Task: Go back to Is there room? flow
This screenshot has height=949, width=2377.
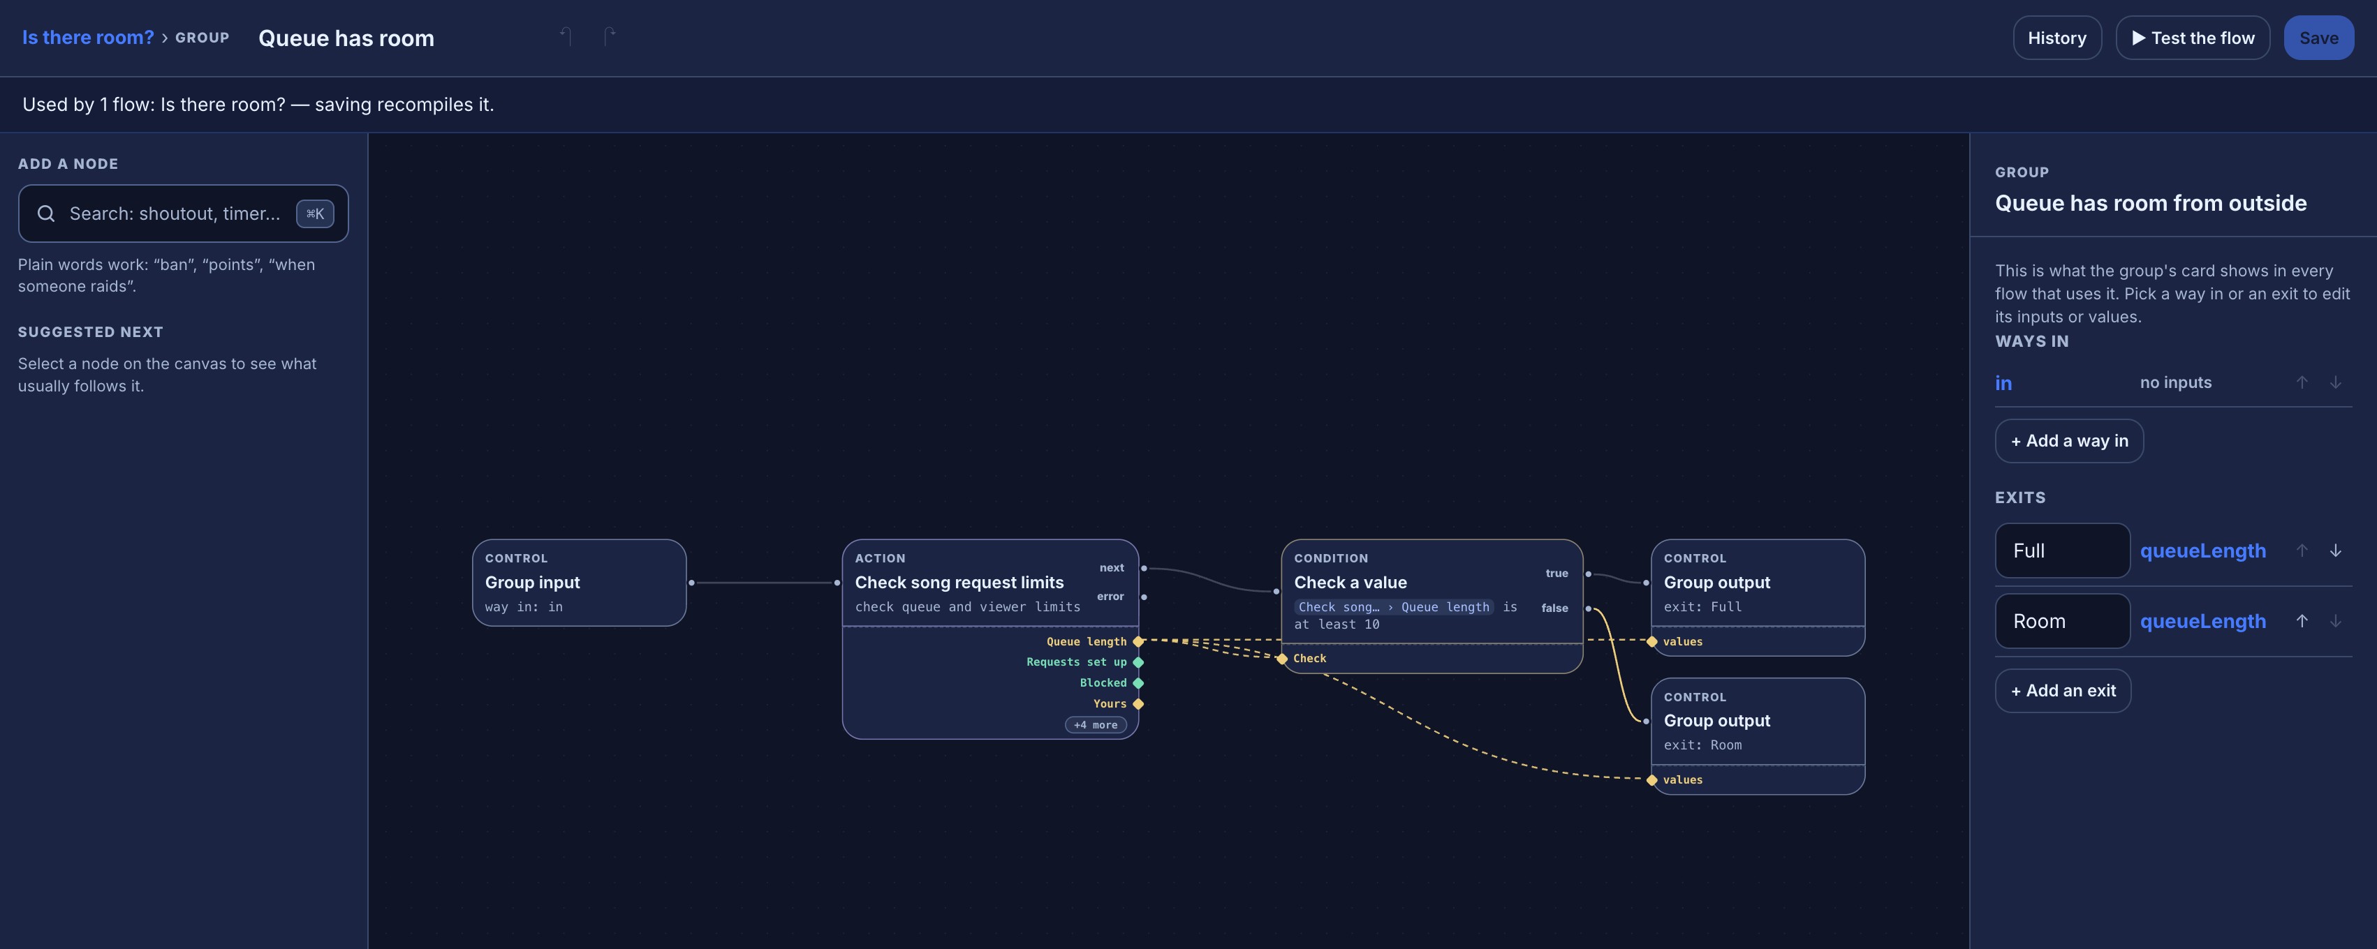Action: pyautogui.click(x=88, y=38)
